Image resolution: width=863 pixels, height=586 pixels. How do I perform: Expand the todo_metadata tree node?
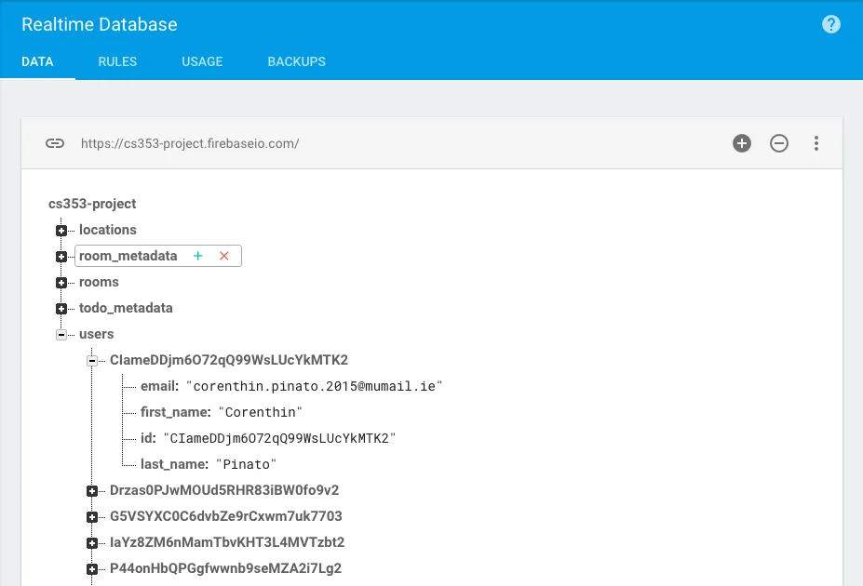(x=61, y=308)
